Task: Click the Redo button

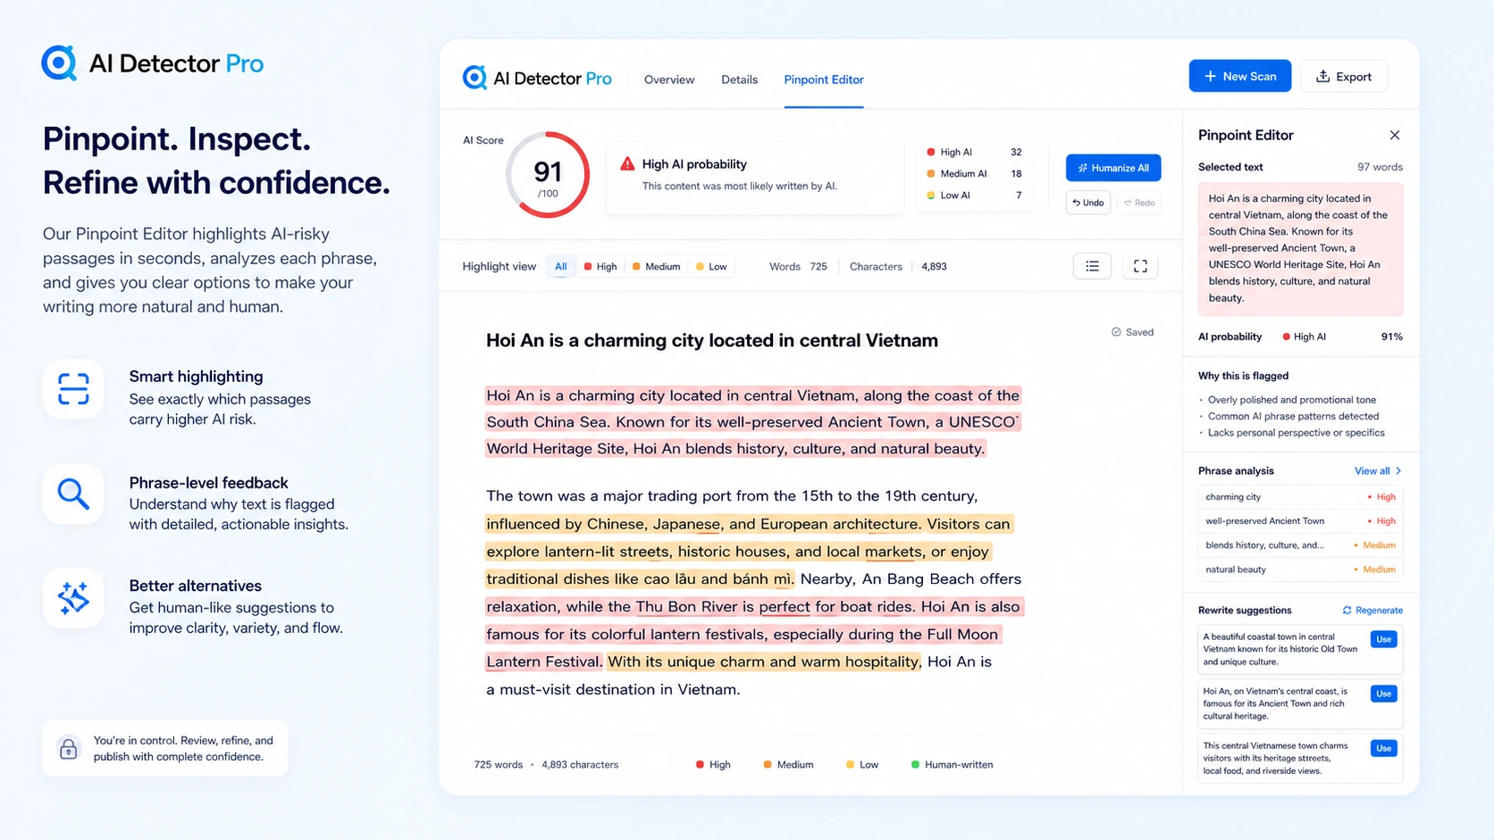Action: 1139,203
